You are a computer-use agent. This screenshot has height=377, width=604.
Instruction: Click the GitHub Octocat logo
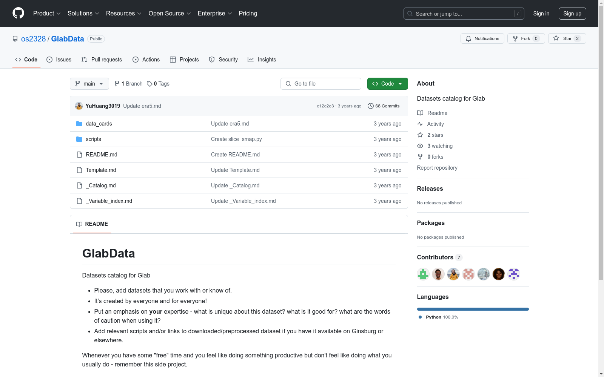[18, 13]
